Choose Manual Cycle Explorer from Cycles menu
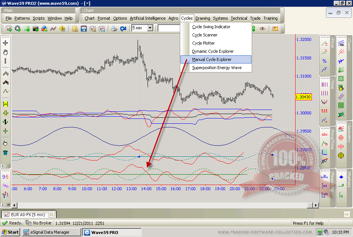The height and width of the screenshot is (237, 353). click(x=211, y=59)
